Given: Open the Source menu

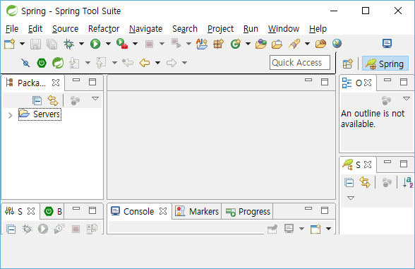Looking at the screenshot, I should coord(65,28).
